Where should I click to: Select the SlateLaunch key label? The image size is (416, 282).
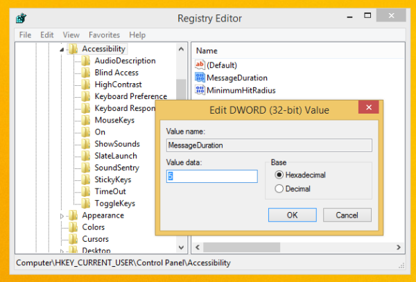[x=116, y=156]
